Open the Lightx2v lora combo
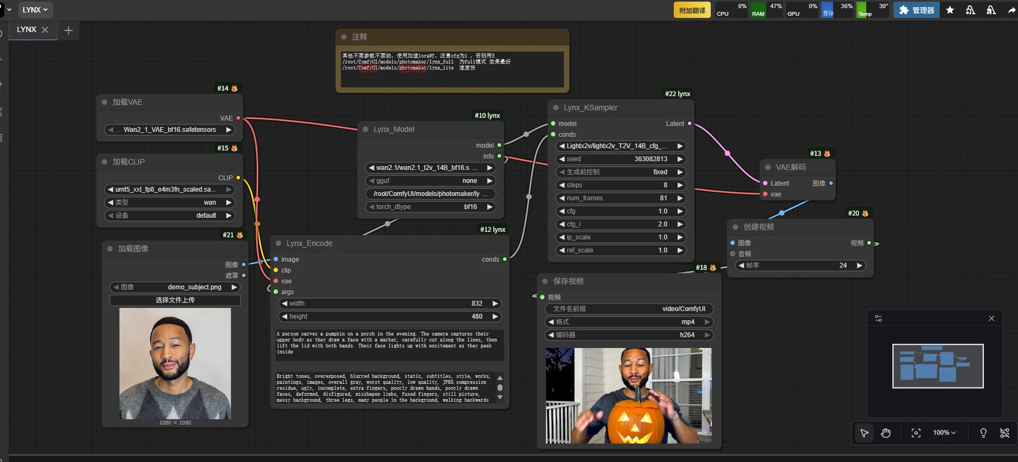 [x=621, y=146]
